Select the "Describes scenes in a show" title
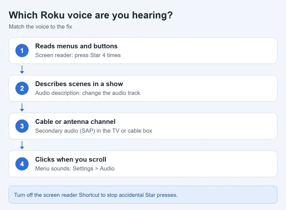The height and width of the screenshot is (210, 286). tap(79, 84)
